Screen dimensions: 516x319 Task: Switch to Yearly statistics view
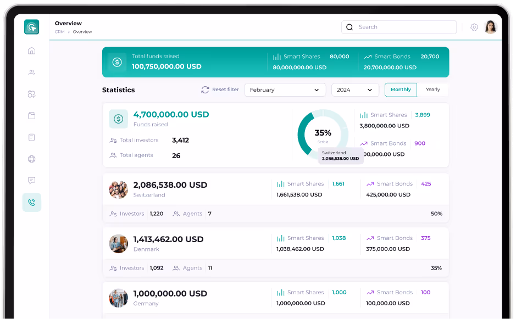tap(434, 89)
